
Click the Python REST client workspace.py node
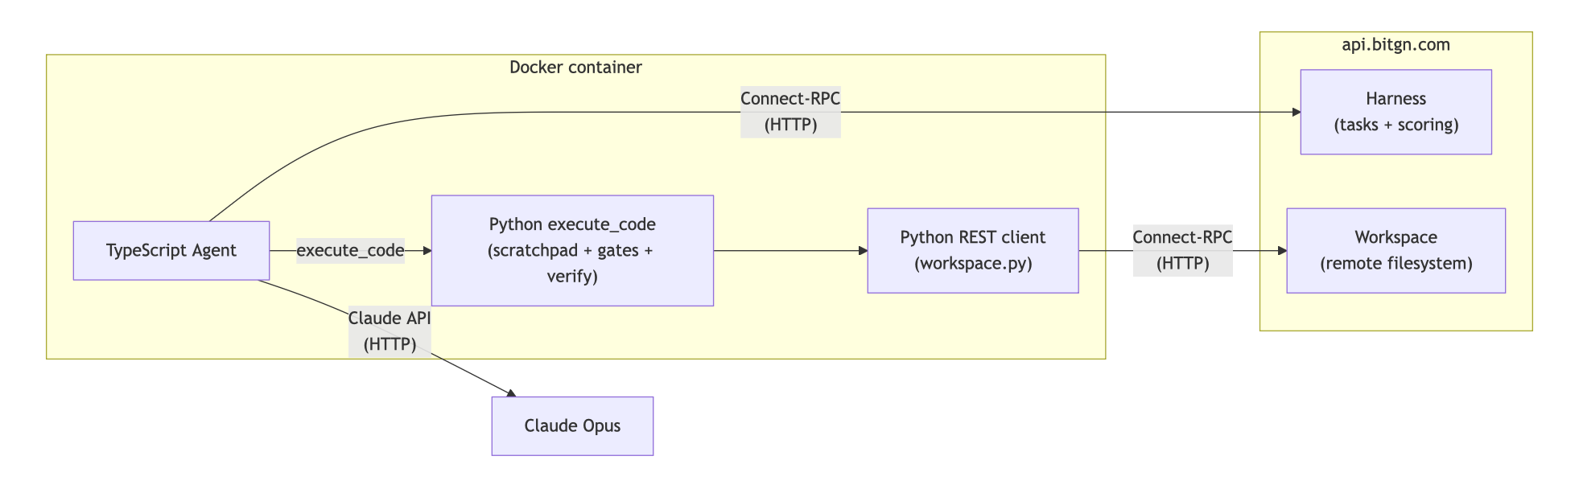(972, 250)
